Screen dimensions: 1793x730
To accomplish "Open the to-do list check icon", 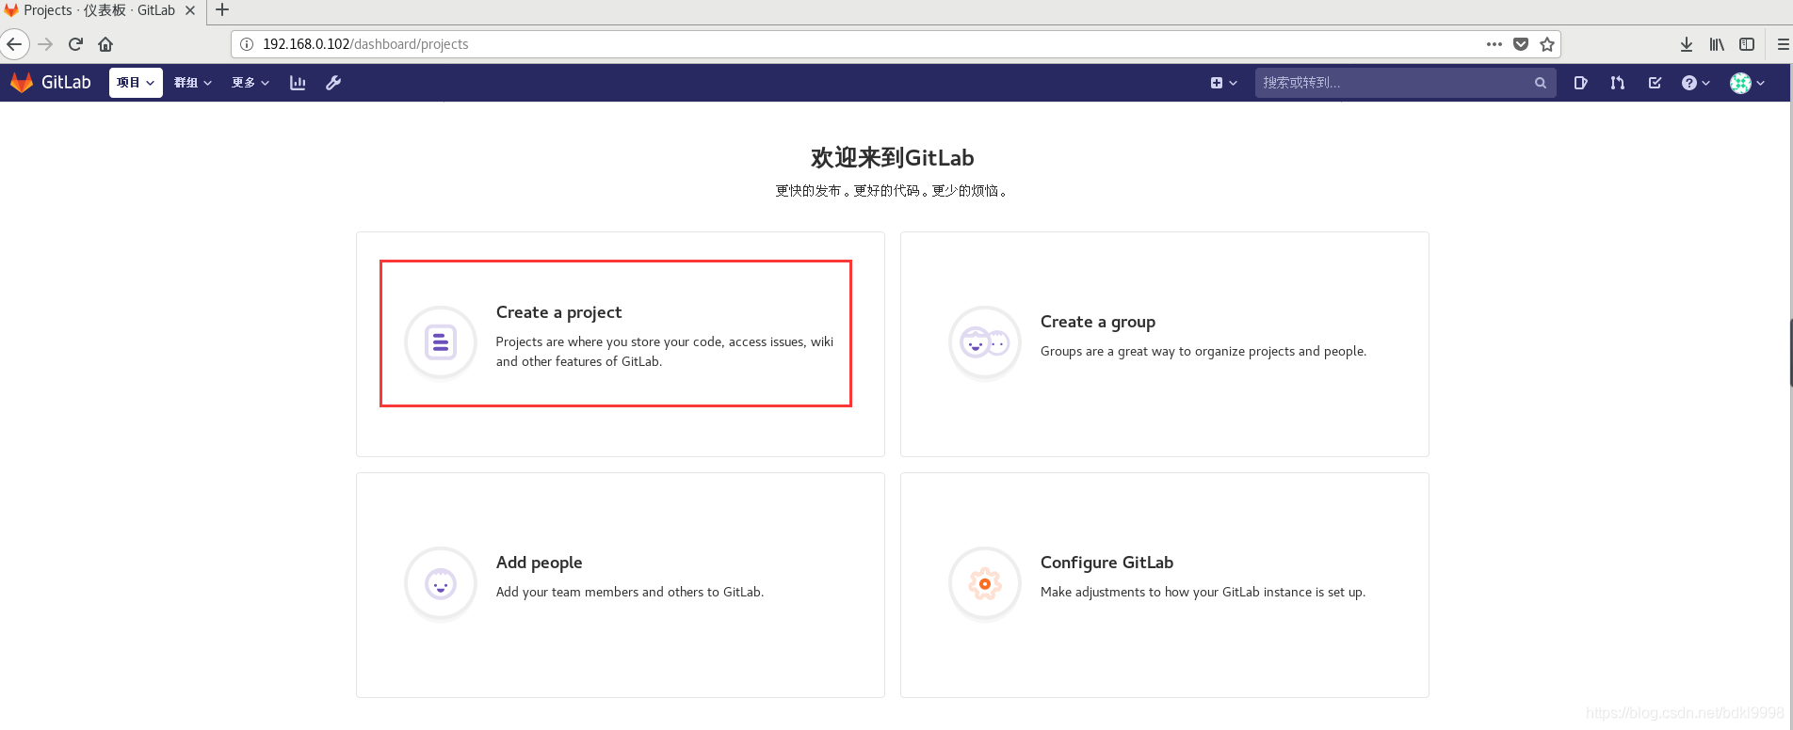I will (x=1655, y=83).
